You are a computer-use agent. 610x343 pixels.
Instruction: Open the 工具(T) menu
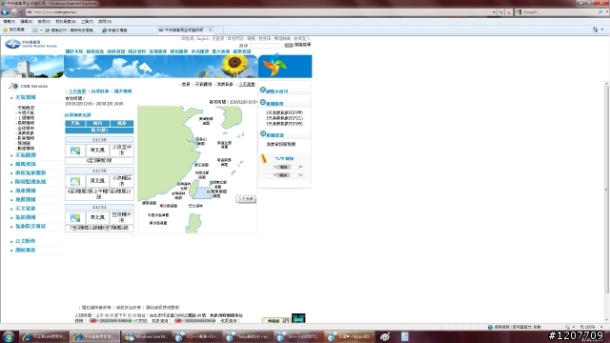coord(87,21)
